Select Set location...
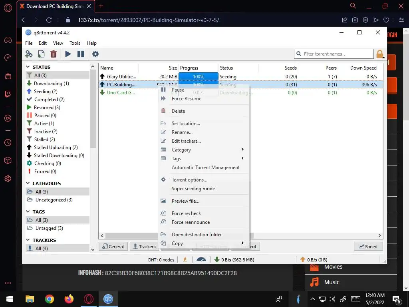This screenshot has height=307, width=409. pos(203,124)
